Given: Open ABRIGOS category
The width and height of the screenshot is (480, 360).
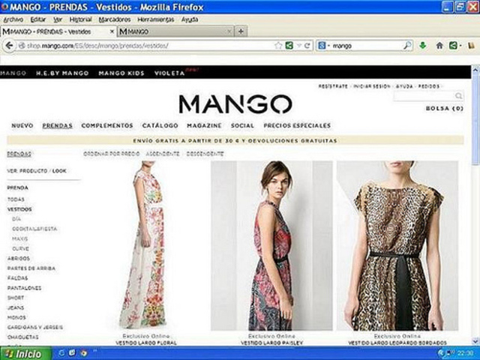Looking at the screenshot, I should 19,259.
